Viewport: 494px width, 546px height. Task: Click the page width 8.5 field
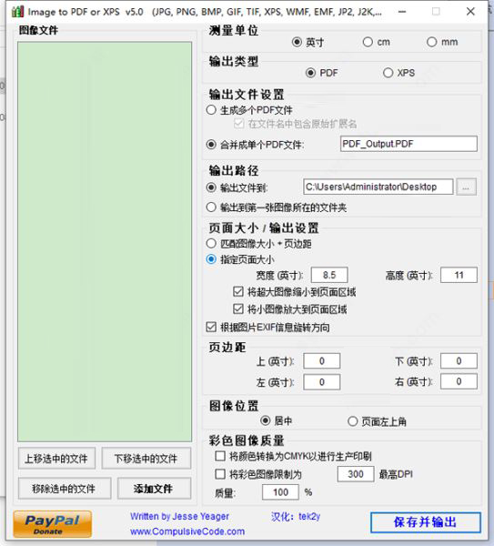pos(329,276)
